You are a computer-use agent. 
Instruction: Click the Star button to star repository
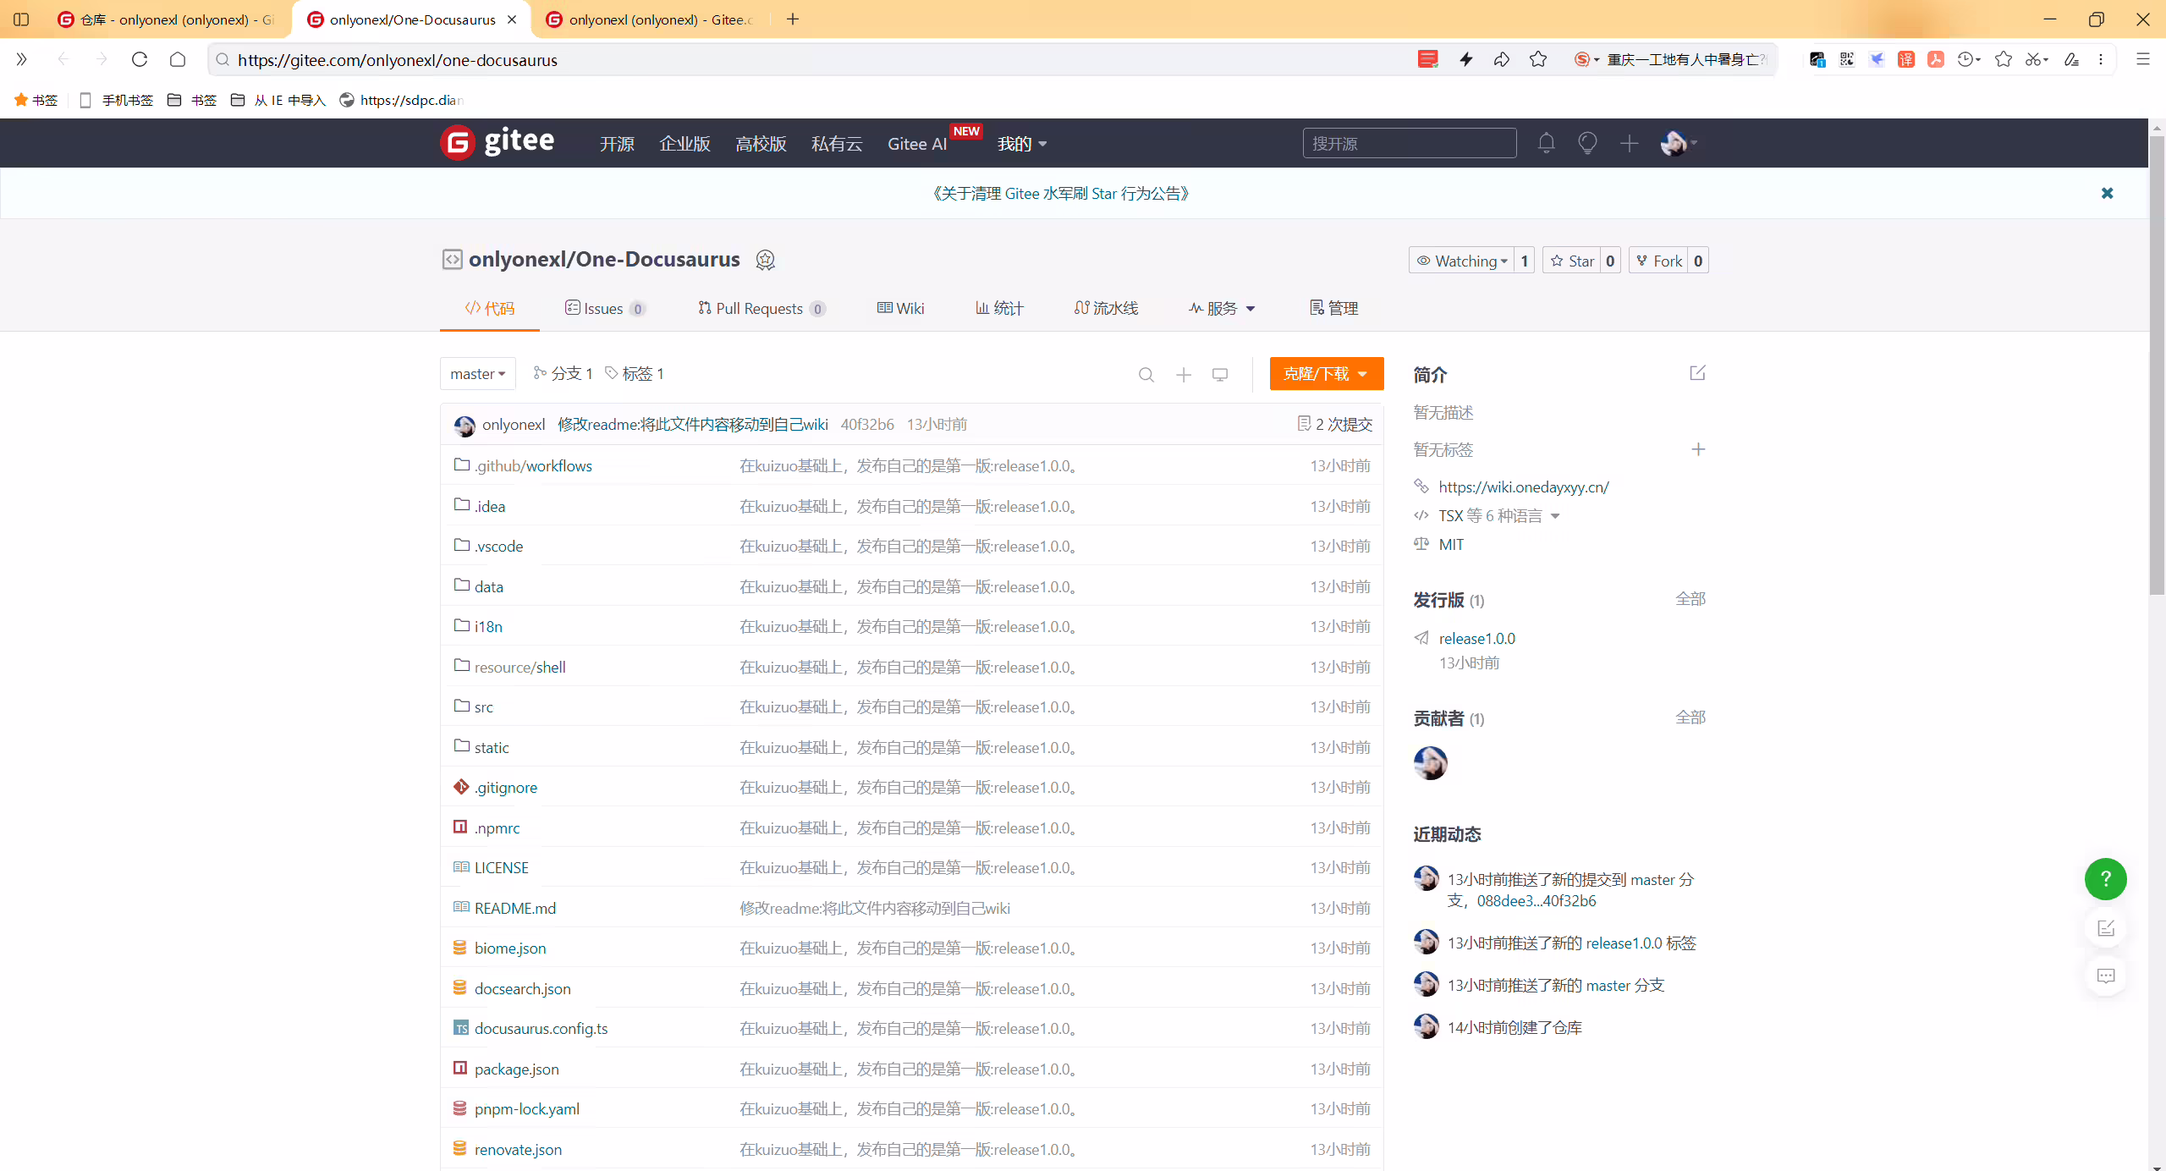1573,261
